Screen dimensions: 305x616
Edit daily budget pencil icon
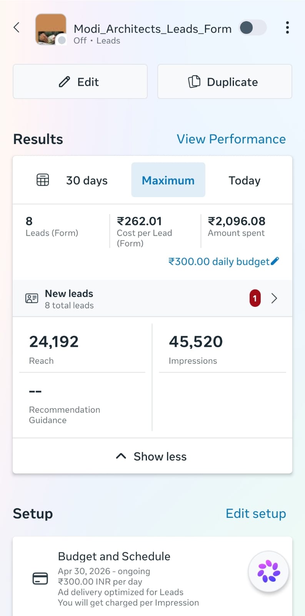pyautogui.click(x=275, y=261)
